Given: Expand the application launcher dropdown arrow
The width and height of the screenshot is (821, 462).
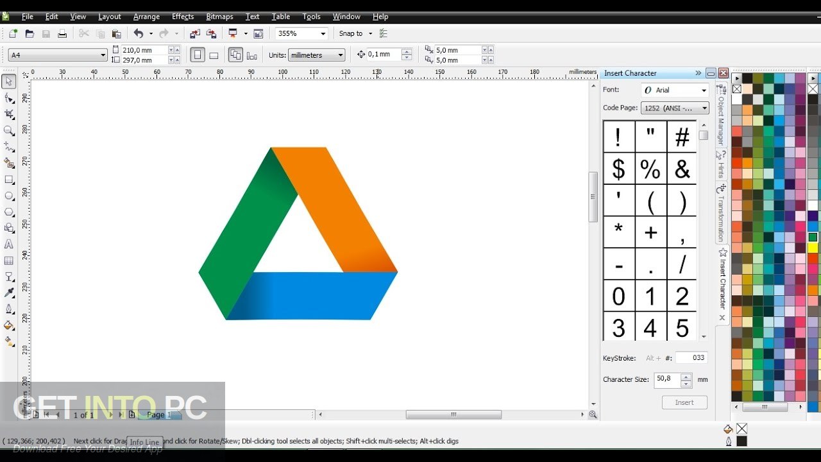Looking at the screenshot, I should [244, 33].
